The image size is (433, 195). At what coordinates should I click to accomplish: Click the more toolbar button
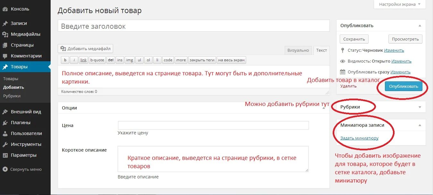pyautogui.click(x=181, y=60)
